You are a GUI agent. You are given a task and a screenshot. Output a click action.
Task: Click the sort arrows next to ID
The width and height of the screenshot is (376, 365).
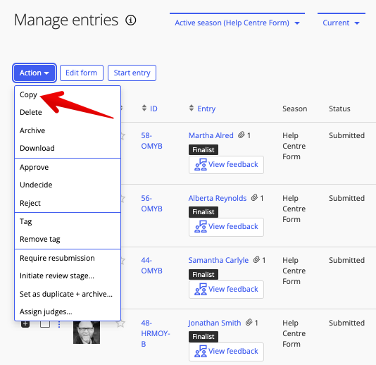click(x=144, y=108)
